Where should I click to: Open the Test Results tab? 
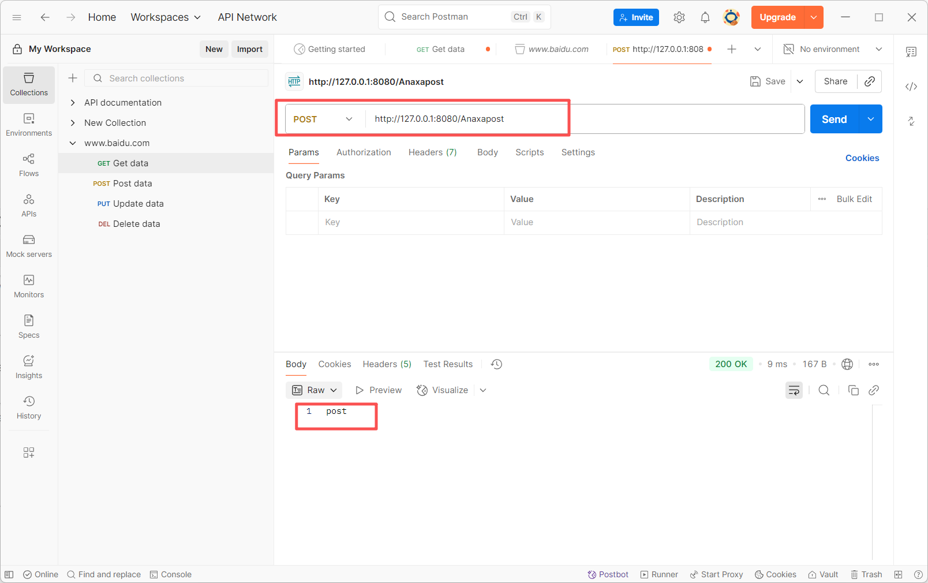click(448, 364)
